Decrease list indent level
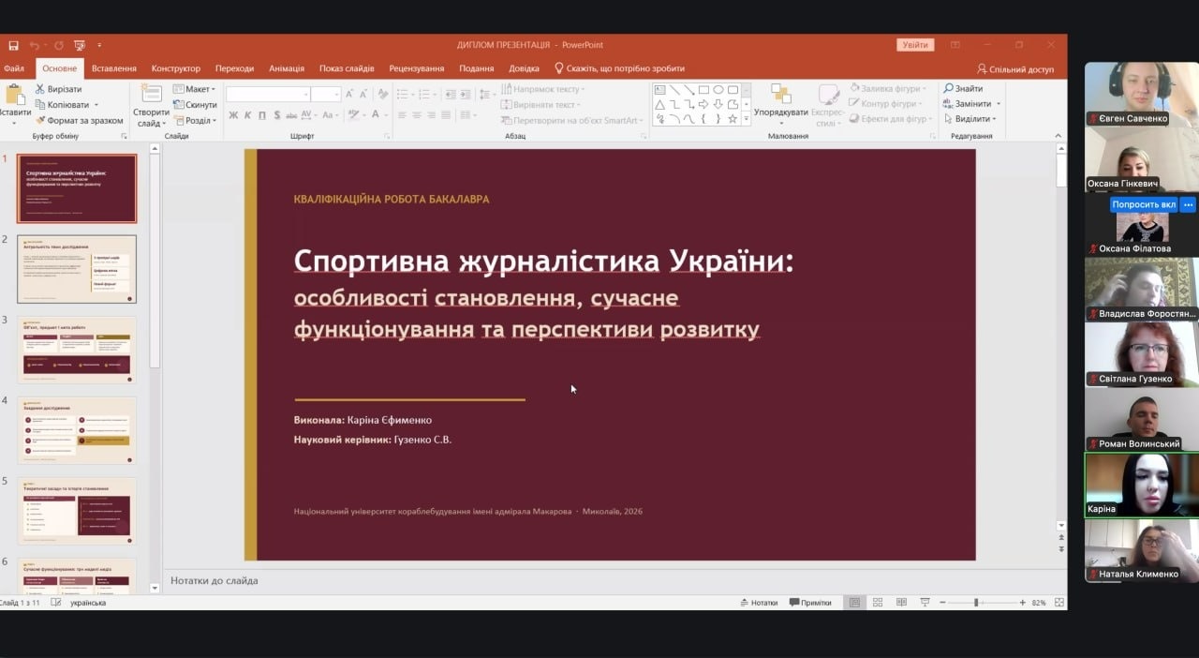This screenshot has width=1199, height=658. pos(451,94)
